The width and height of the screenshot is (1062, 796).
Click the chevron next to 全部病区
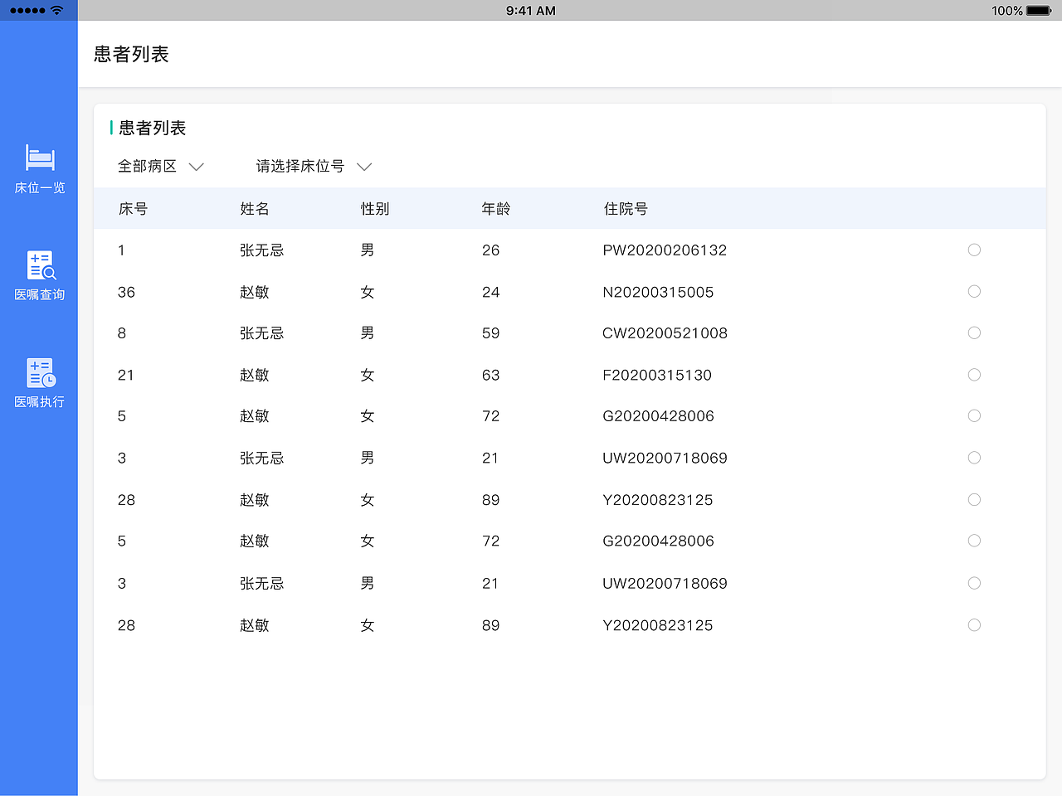(197, 167)
